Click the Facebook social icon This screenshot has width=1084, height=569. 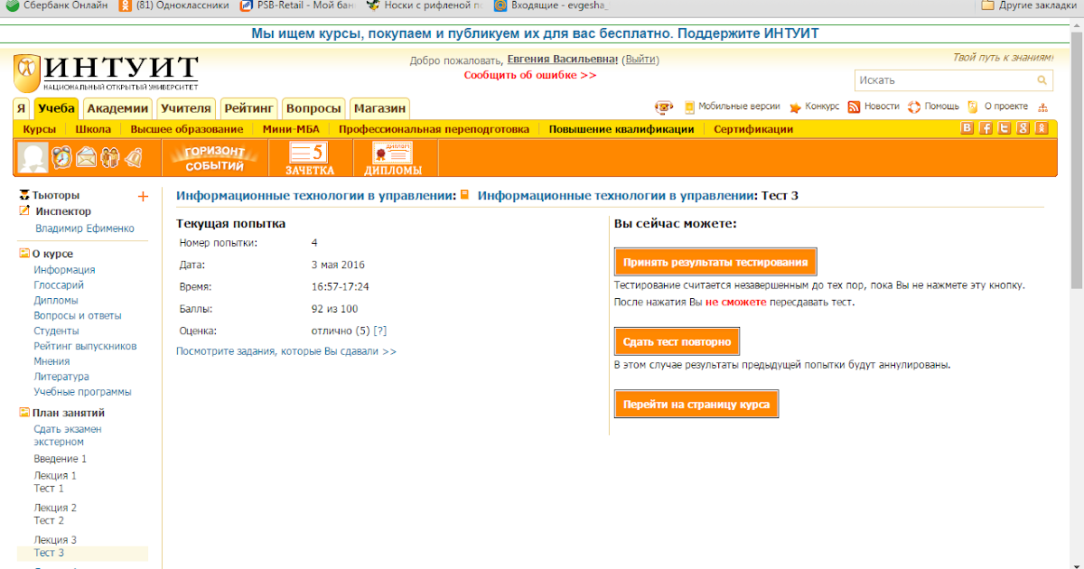[x=986, y=128]
